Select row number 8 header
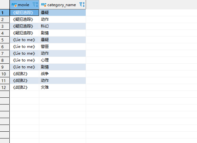Screen dimensions: 197x143 (5, 60)
